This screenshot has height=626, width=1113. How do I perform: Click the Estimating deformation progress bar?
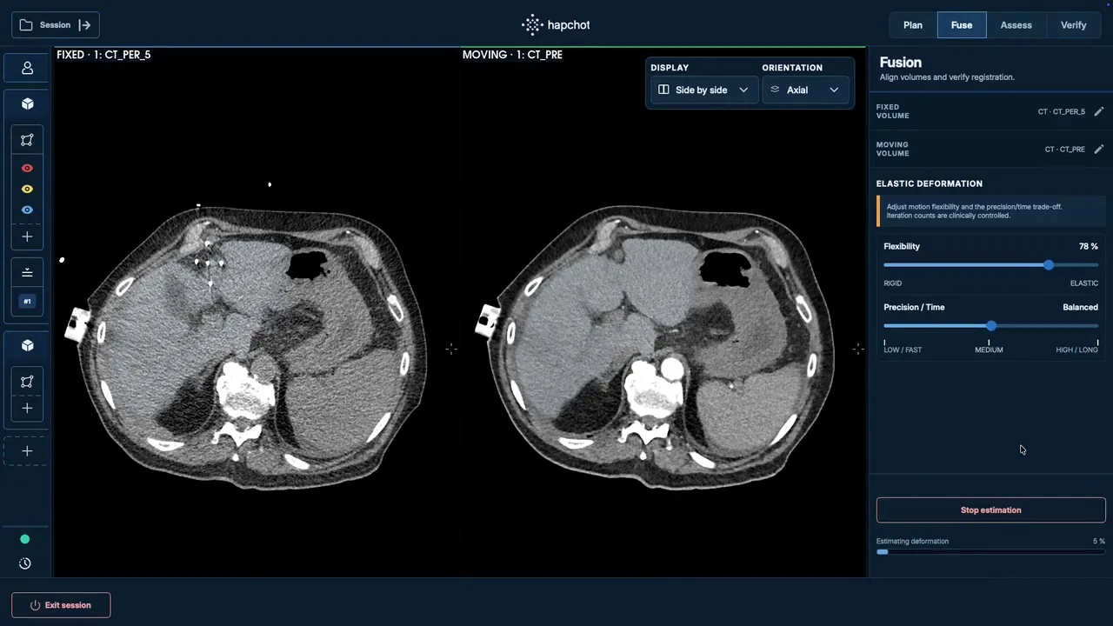point(990,551)
